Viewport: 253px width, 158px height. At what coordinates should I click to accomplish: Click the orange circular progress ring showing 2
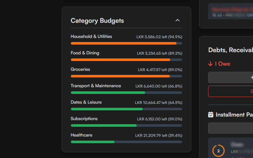(x=219, y=151)
